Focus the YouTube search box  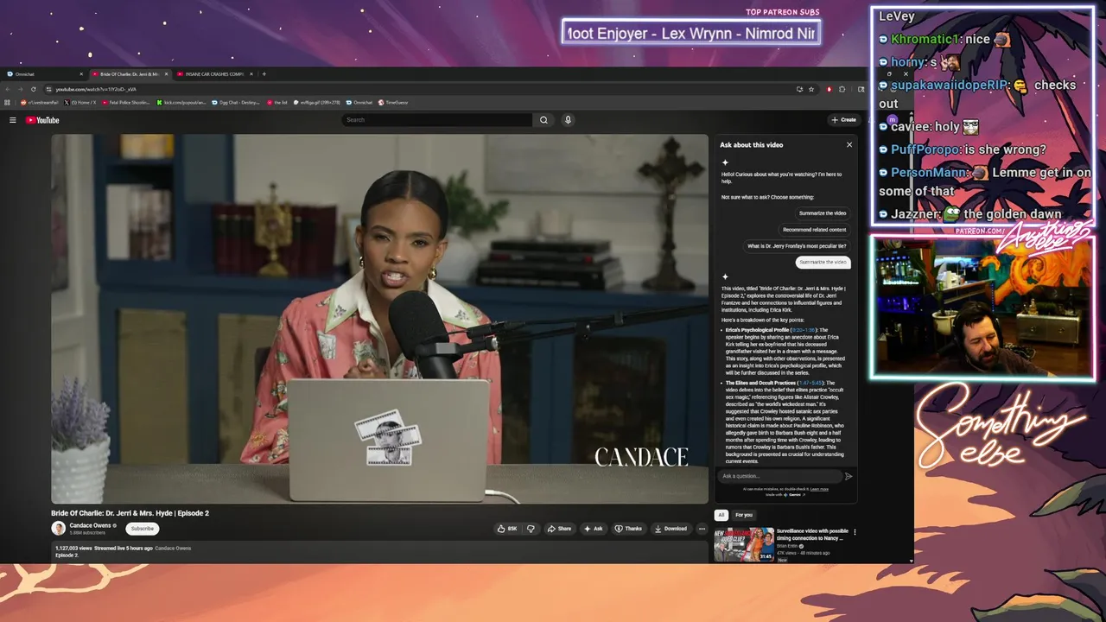tap(436, 120)
